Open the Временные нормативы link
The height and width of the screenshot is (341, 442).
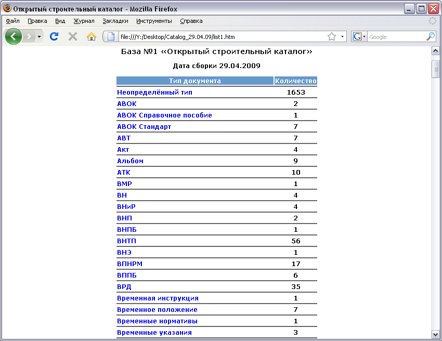(x=157, y=321)
